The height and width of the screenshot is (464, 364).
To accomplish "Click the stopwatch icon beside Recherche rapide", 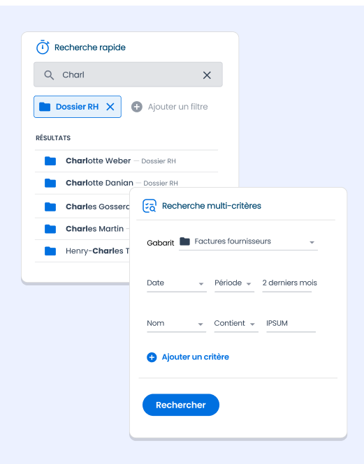I will coord(43,47).
